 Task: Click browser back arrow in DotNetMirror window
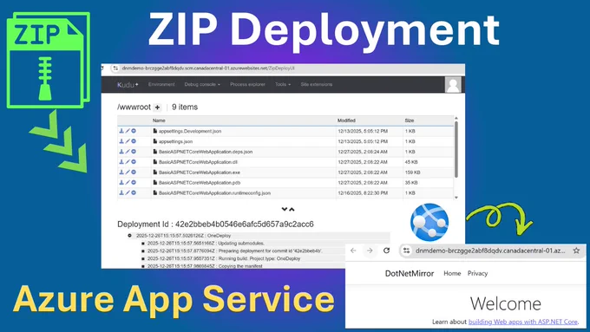coord(353,251)
